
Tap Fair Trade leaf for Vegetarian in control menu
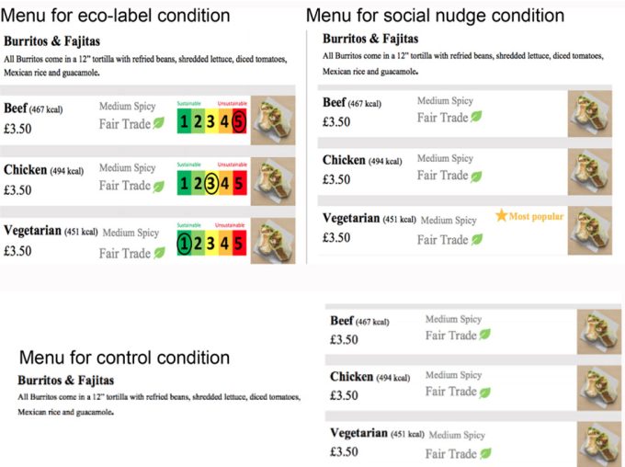coord(484,453)
